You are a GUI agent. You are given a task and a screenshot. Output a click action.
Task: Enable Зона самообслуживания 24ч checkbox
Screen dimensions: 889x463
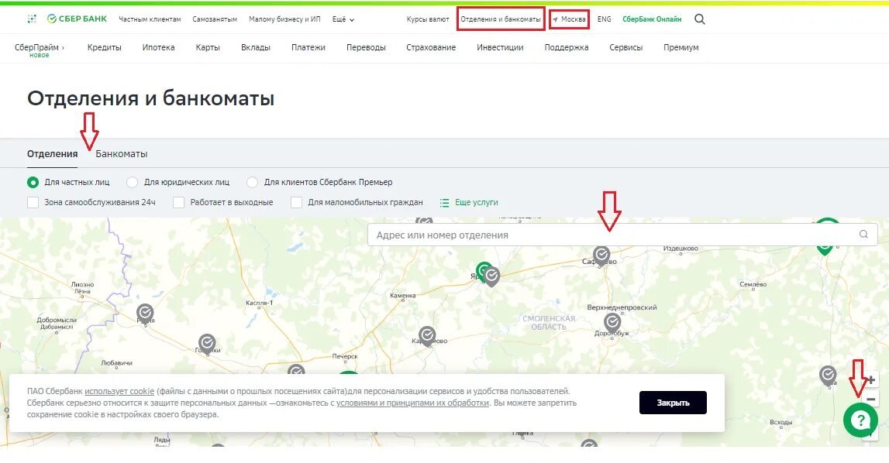point(33,202)
